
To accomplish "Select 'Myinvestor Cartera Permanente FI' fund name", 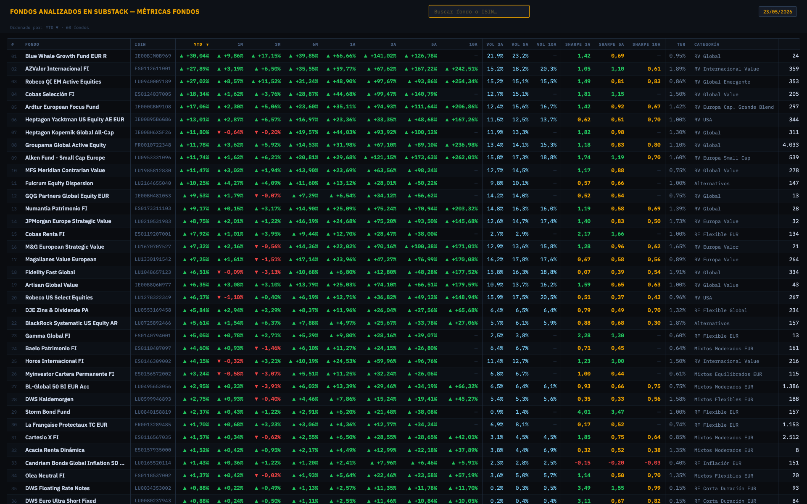I will coord(70,374).
